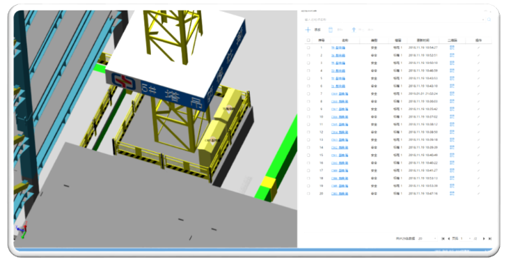
Task: Click the edit pencil icon in row 6
Action: pyautogui.click(x=479, y=86)
